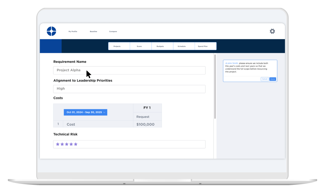This screenshot has width=325, height=193.
Task: Click the Requirement Name field showing Project Alpha
Action: (129, 70)
